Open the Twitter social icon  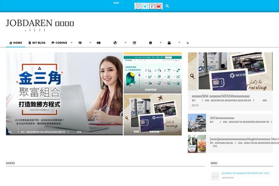[x=145, y=7]
